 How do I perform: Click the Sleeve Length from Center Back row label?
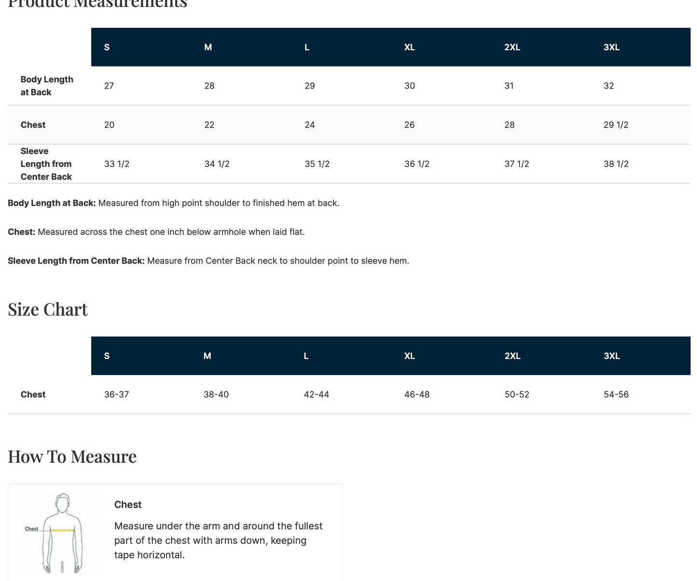[x=46, y=164]
